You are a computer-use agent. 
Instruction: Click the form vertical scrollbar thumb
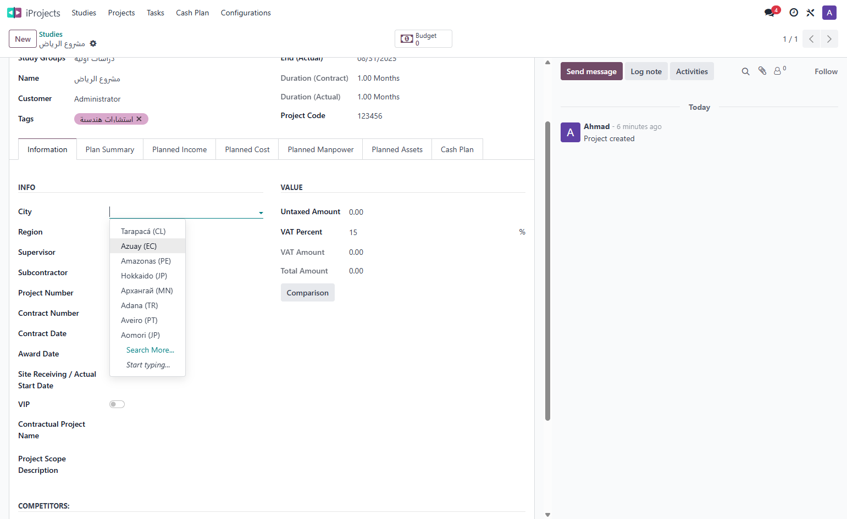(547, 271)
